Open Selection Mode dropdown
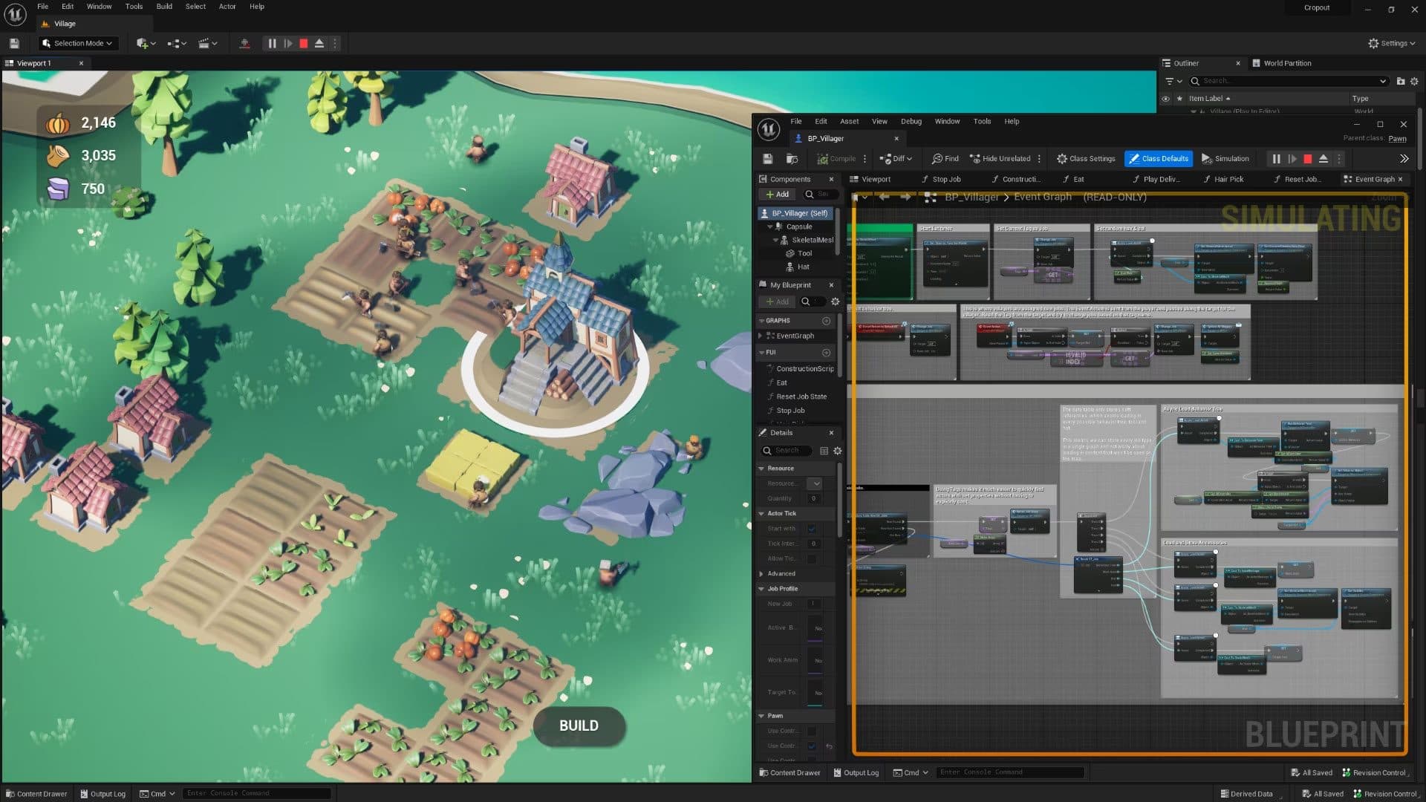The width and height of the screenshot is (1426, 802). [78, 44]
